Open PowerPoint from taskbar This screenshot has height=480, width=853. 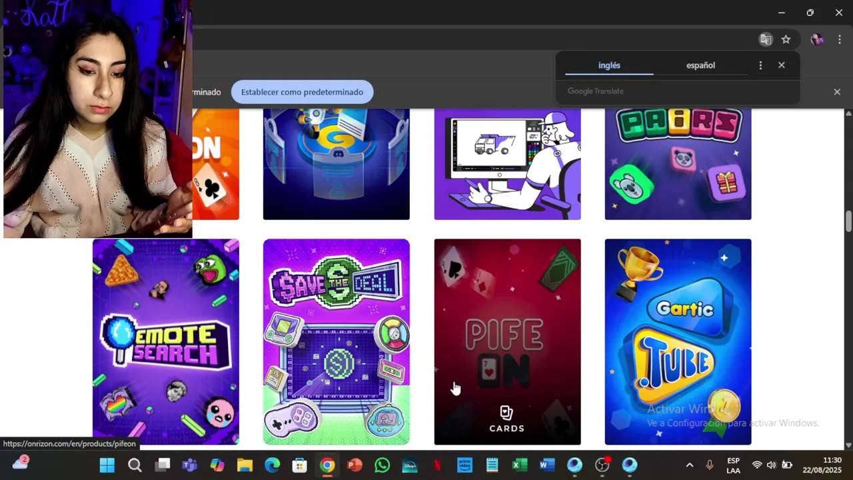[x=355, y=465]
